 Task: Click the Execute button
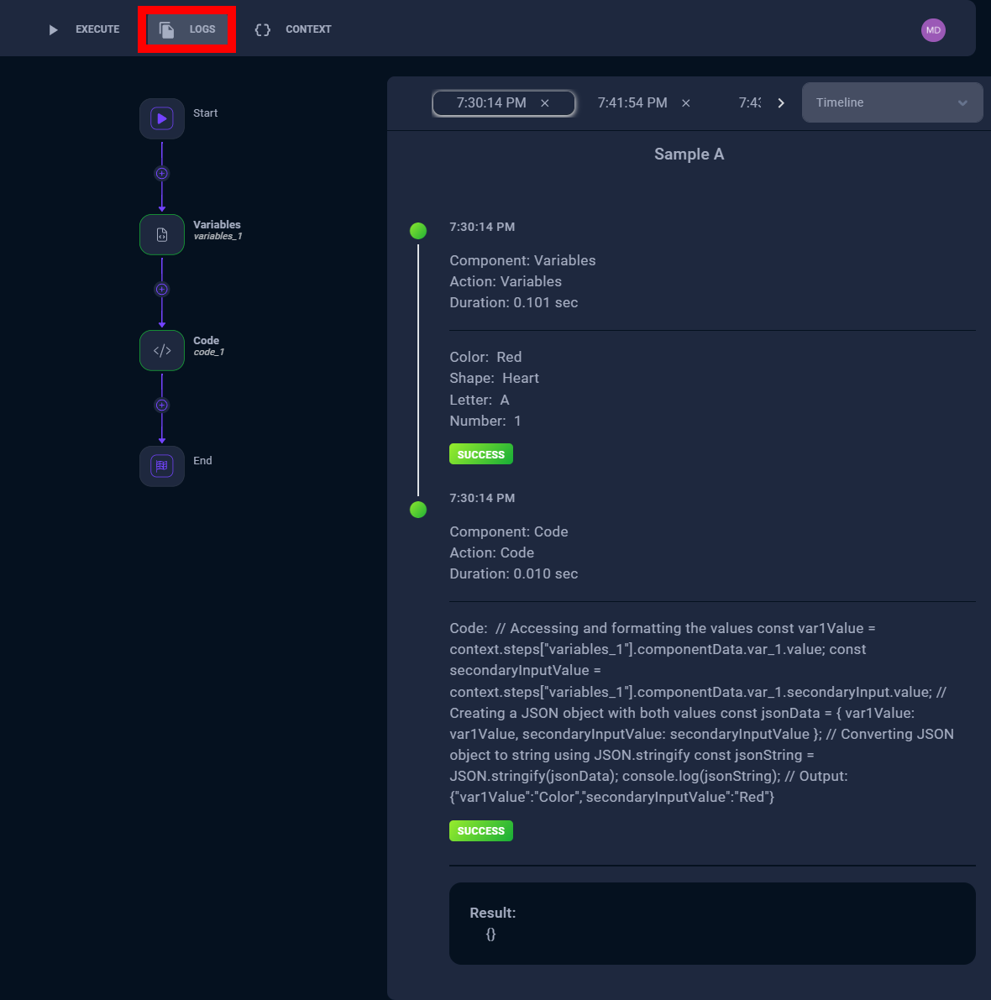click(x=85, y=29)
